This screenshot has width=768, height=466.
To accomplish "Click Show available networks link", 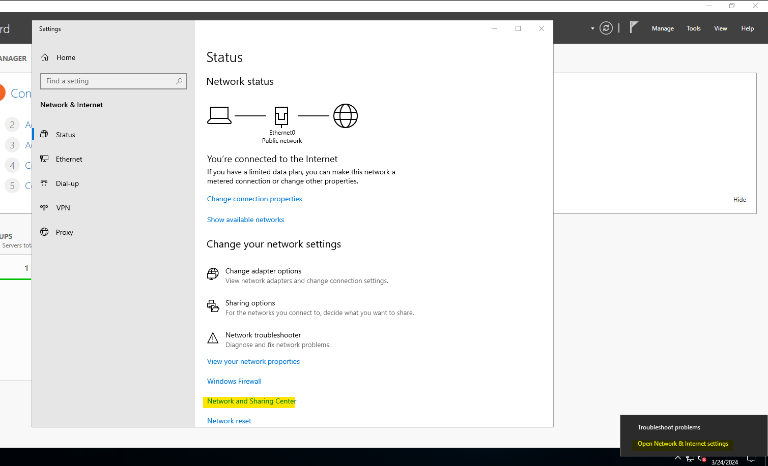I will 245,220.
